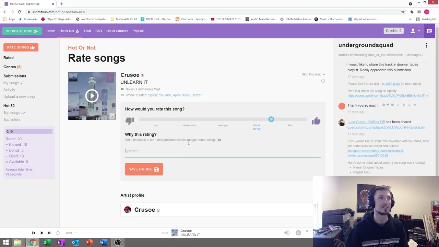Viewport: 439px width, 247px height.
Task: Click the Rate Songs button
Action: [x=21, y=47]
